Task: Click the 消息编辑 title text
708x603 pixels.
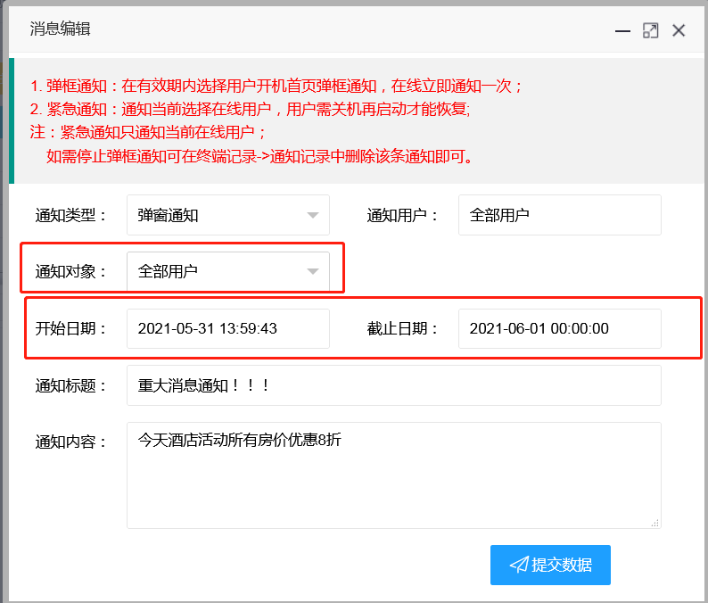Action: point(61,29)
